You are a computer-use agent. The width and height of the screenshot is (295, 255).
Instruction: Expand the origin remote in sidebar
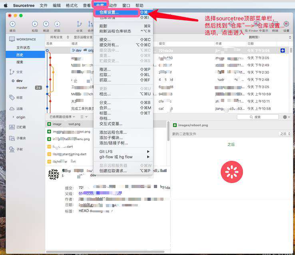pos(13,117)
